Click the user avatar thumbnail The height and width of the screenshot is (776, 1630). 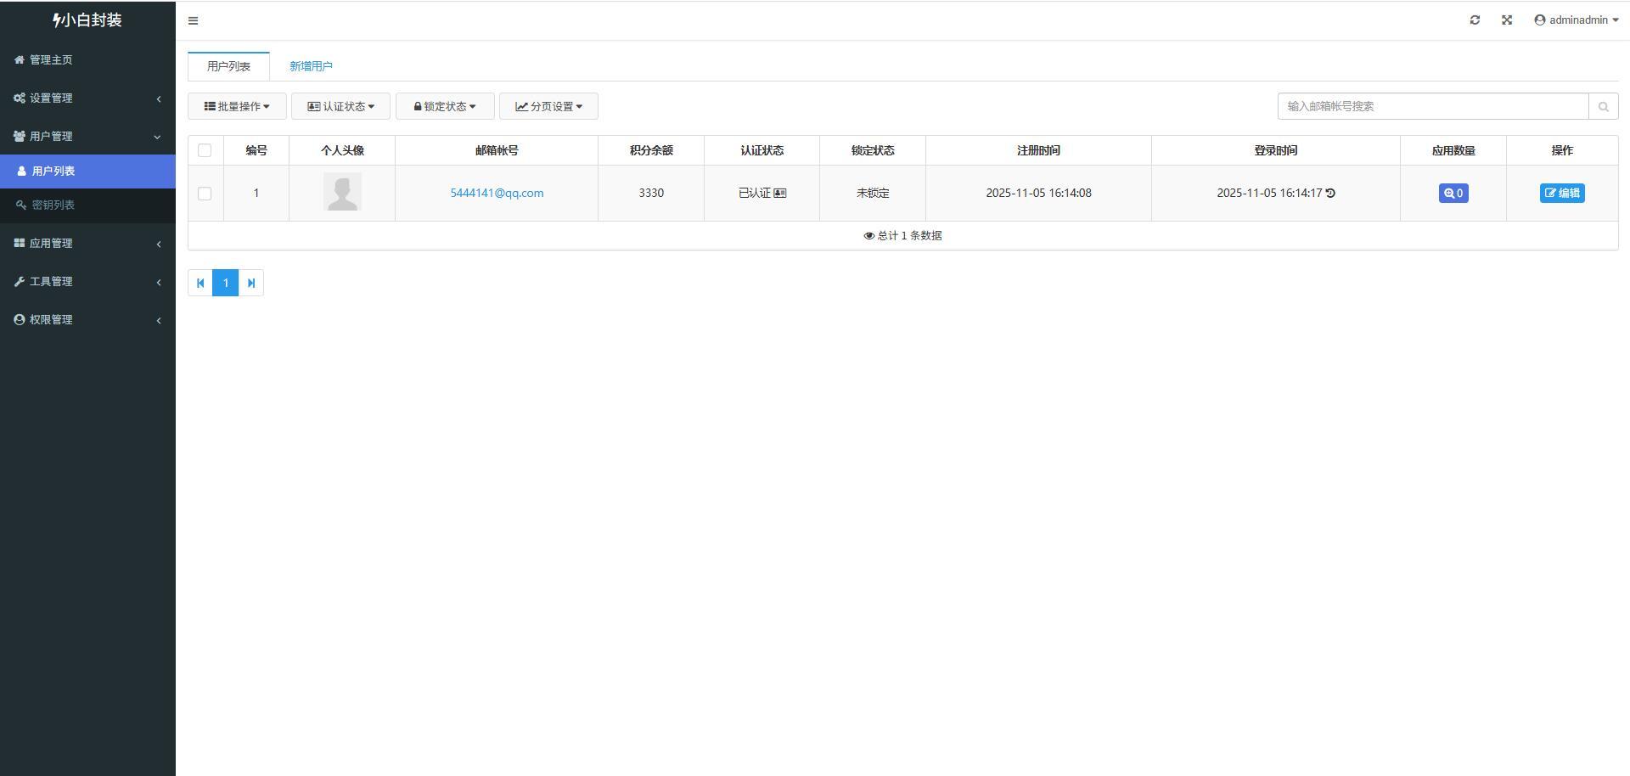click(x=342, y=192)
